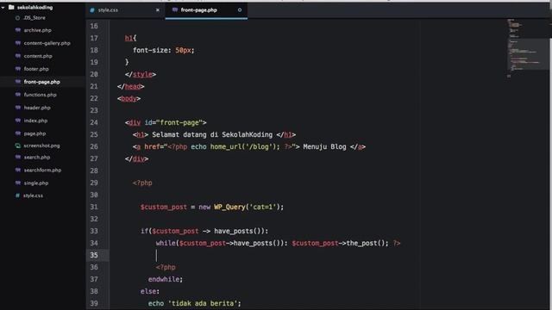The width and height of the screenshot is (552, 310).
Task: Open functions.php file
Action: pyautogui.click(x=40, y=95)
